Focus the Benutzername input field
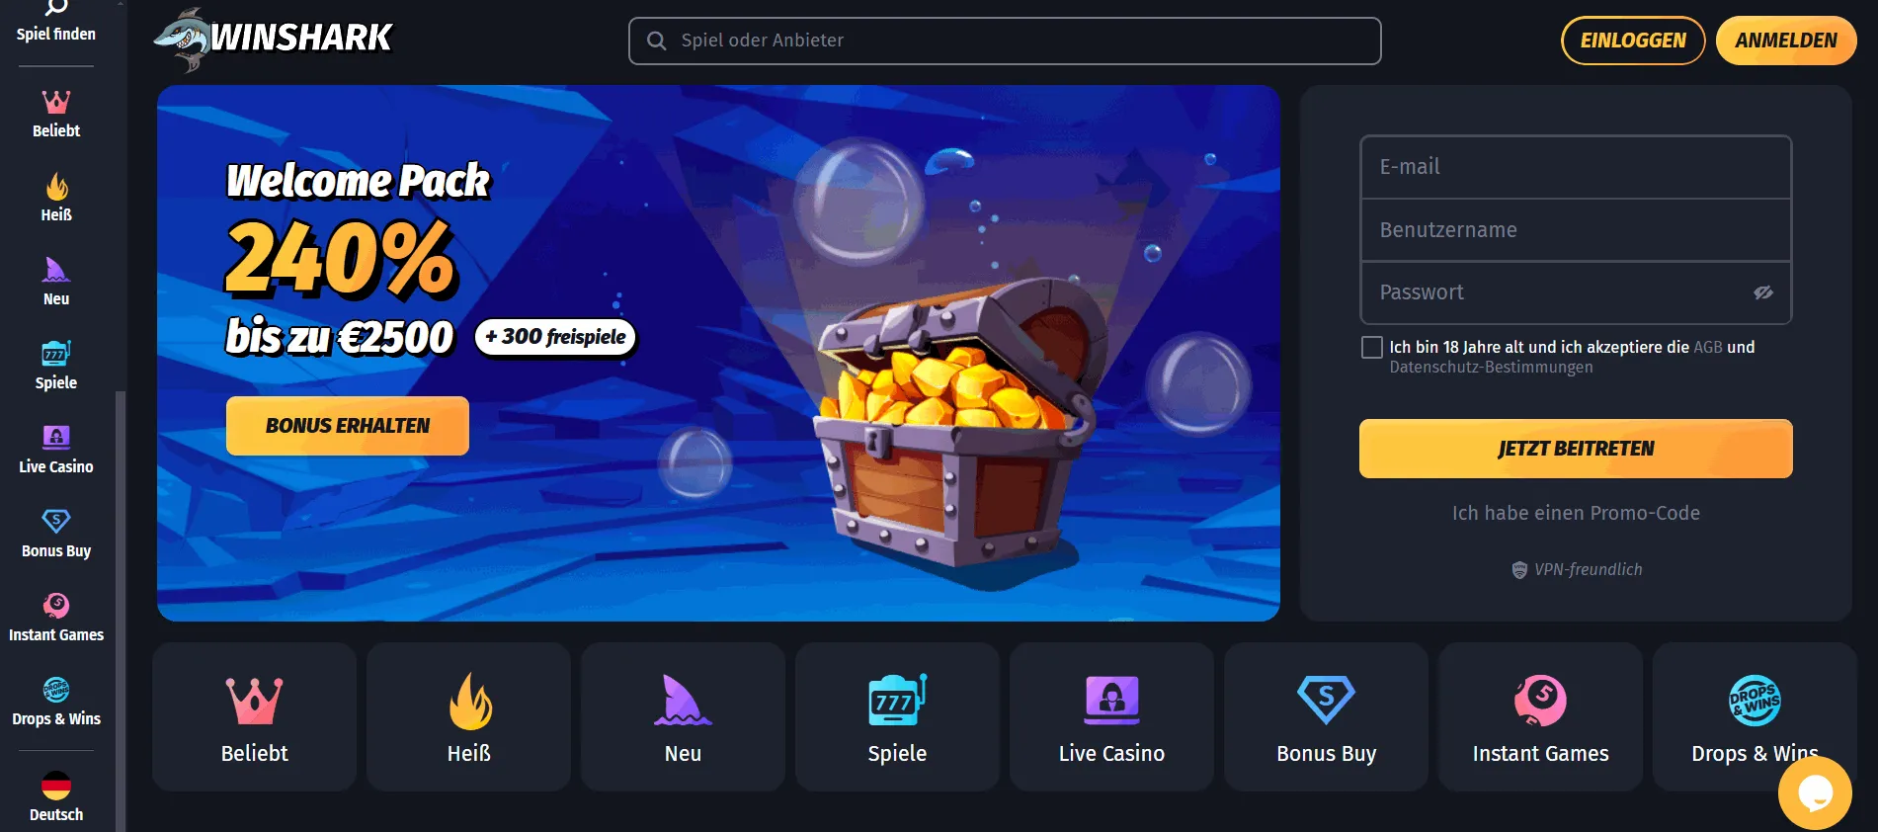This screenshot has width=1878, height=832. click(x=1576, y=230)
